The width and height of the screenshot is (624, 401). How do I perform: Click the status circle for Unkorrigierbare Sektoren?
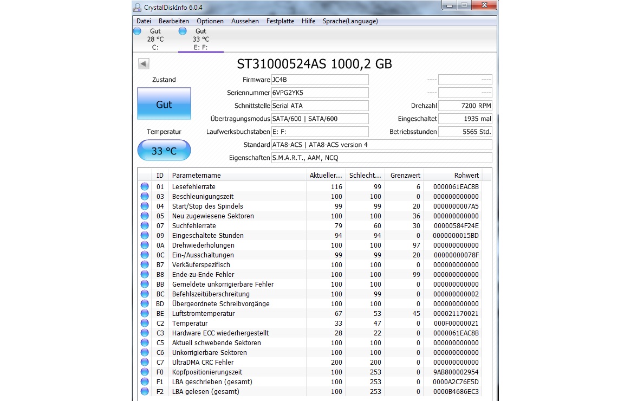145,352
